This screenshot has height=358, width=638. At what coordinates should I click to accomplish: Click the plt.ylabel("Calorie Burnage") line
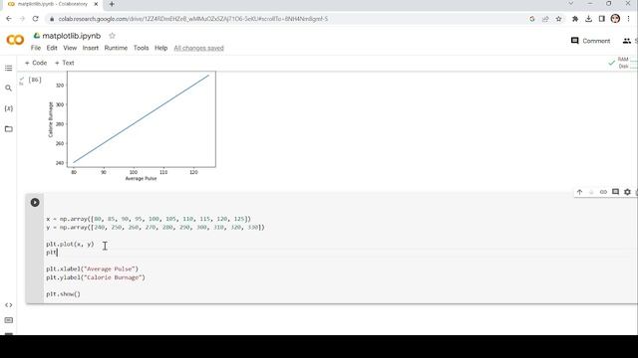pos(96,277)
